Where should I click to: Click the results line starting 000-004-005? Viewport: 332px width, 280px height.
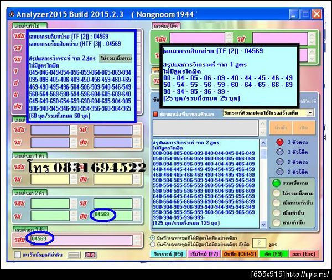point(204,153)
